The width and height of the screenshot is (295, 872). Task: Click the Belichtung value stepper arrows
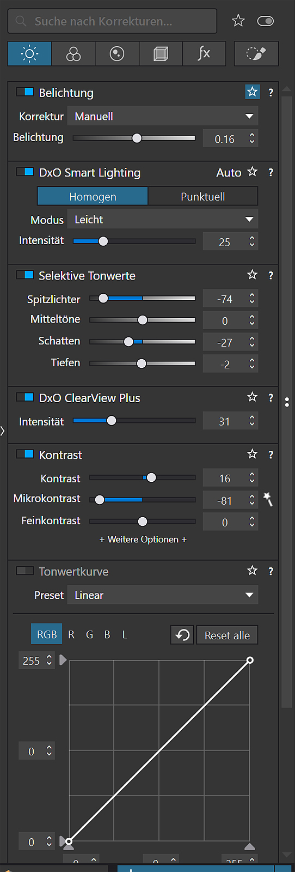point(252,138)
